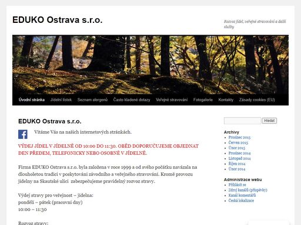This screenshot has width=301, height=225.
Task: Focus the search input field
Action: (242, 121)
